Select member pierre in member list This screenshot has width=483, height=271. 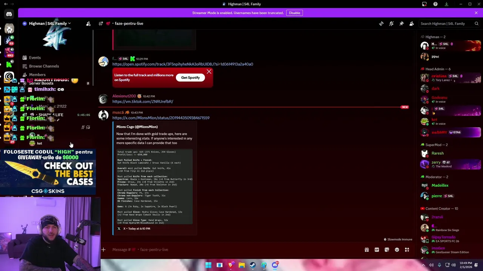[451, 196]
